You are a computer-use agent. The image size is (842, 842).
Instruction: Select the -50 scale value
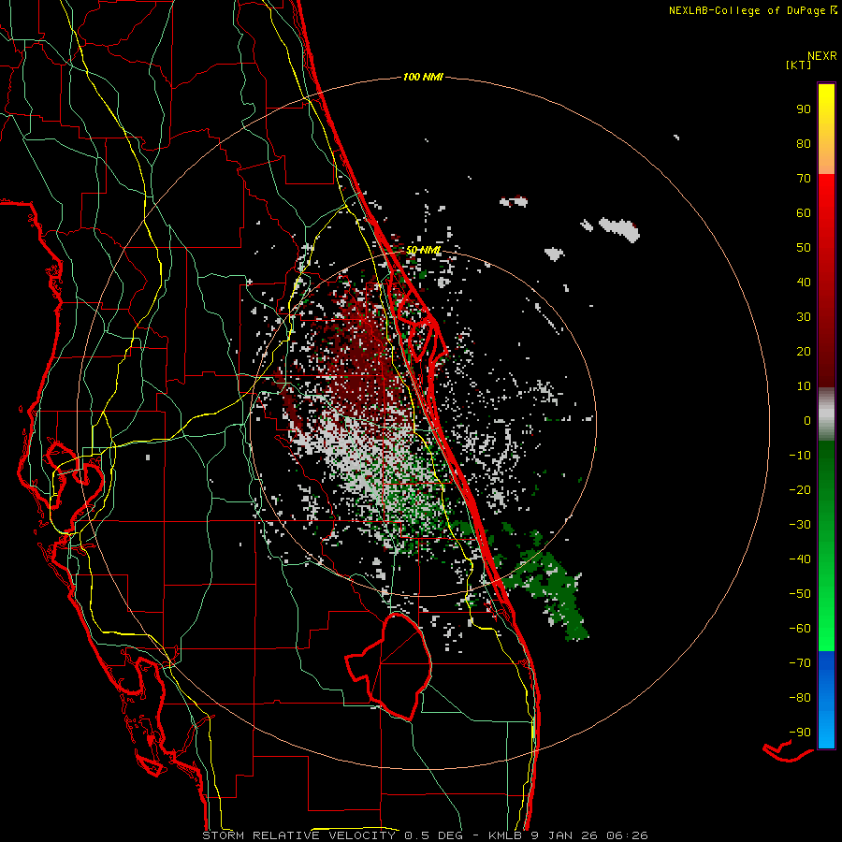800,594
